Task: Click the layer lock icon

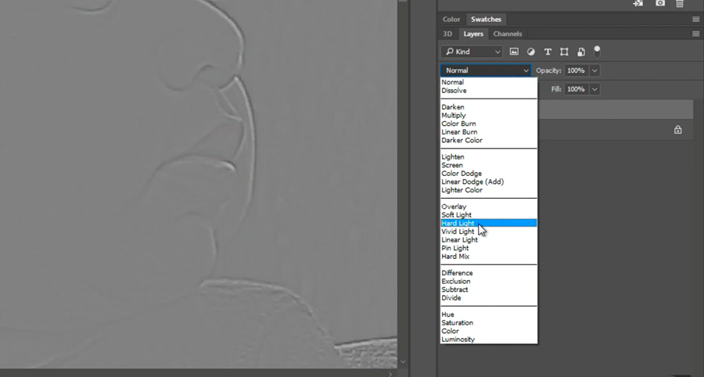Action: click(x=678, y=130)
